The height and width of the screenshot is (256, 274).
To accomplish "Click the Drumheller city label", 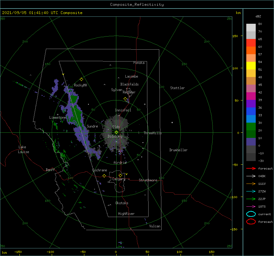I will pyautogui.click(x=178, y=150).
